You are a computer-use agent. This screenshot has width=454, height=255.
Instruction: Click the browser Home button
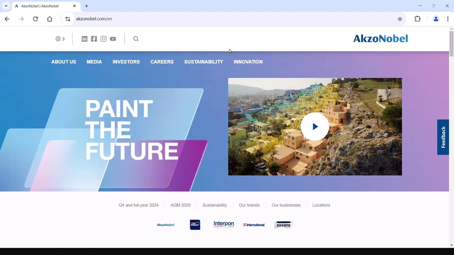50,19
